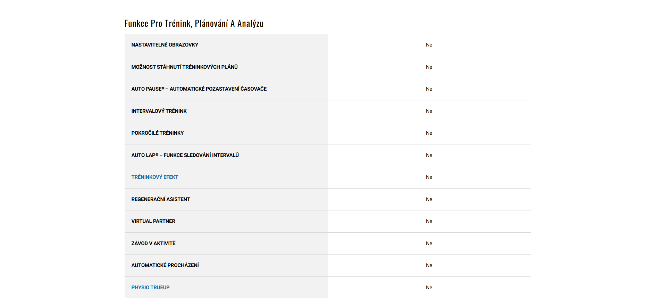
Task: Click the Ne value for Regenerační asistent
Action: tap(429, 199)
